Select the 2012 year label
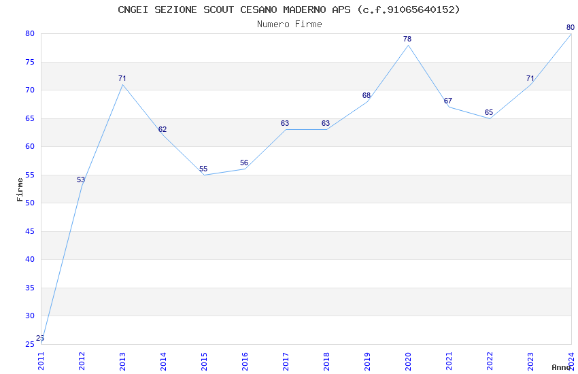Viewport: 578px width, 374px height. 82,361
